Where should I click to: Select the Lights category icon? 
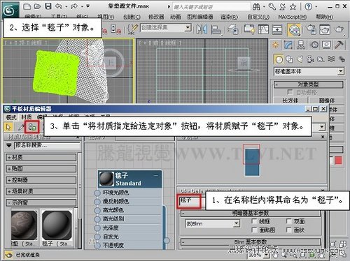point(300,59)
